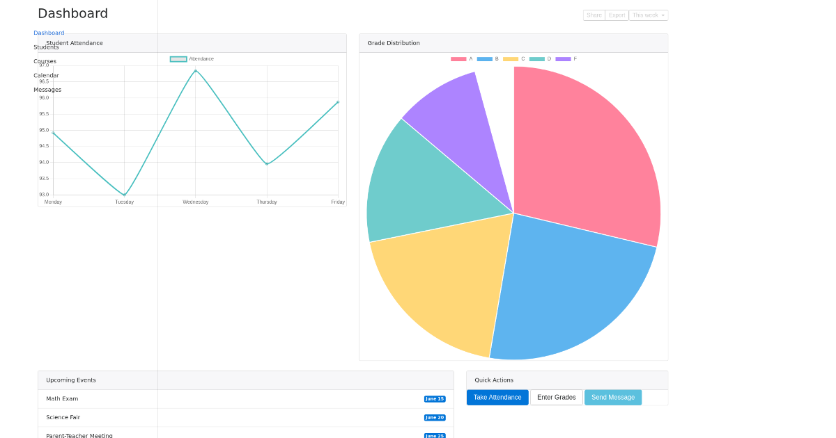Go to the Calendar
Viewport: 836px width, 438px height.
[46, 75]
